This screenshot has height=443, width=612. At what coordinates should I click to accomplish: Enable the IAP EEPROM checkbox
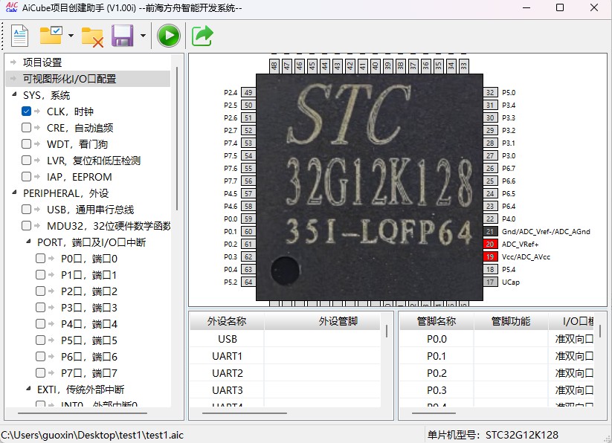27,177
